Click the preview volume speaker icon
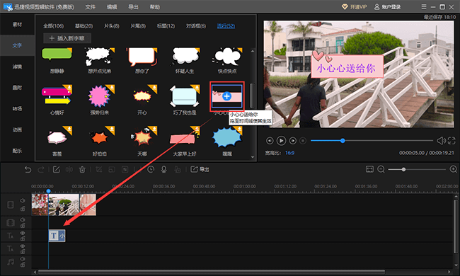This screenshot has height=276, width=460. point(441,141)
